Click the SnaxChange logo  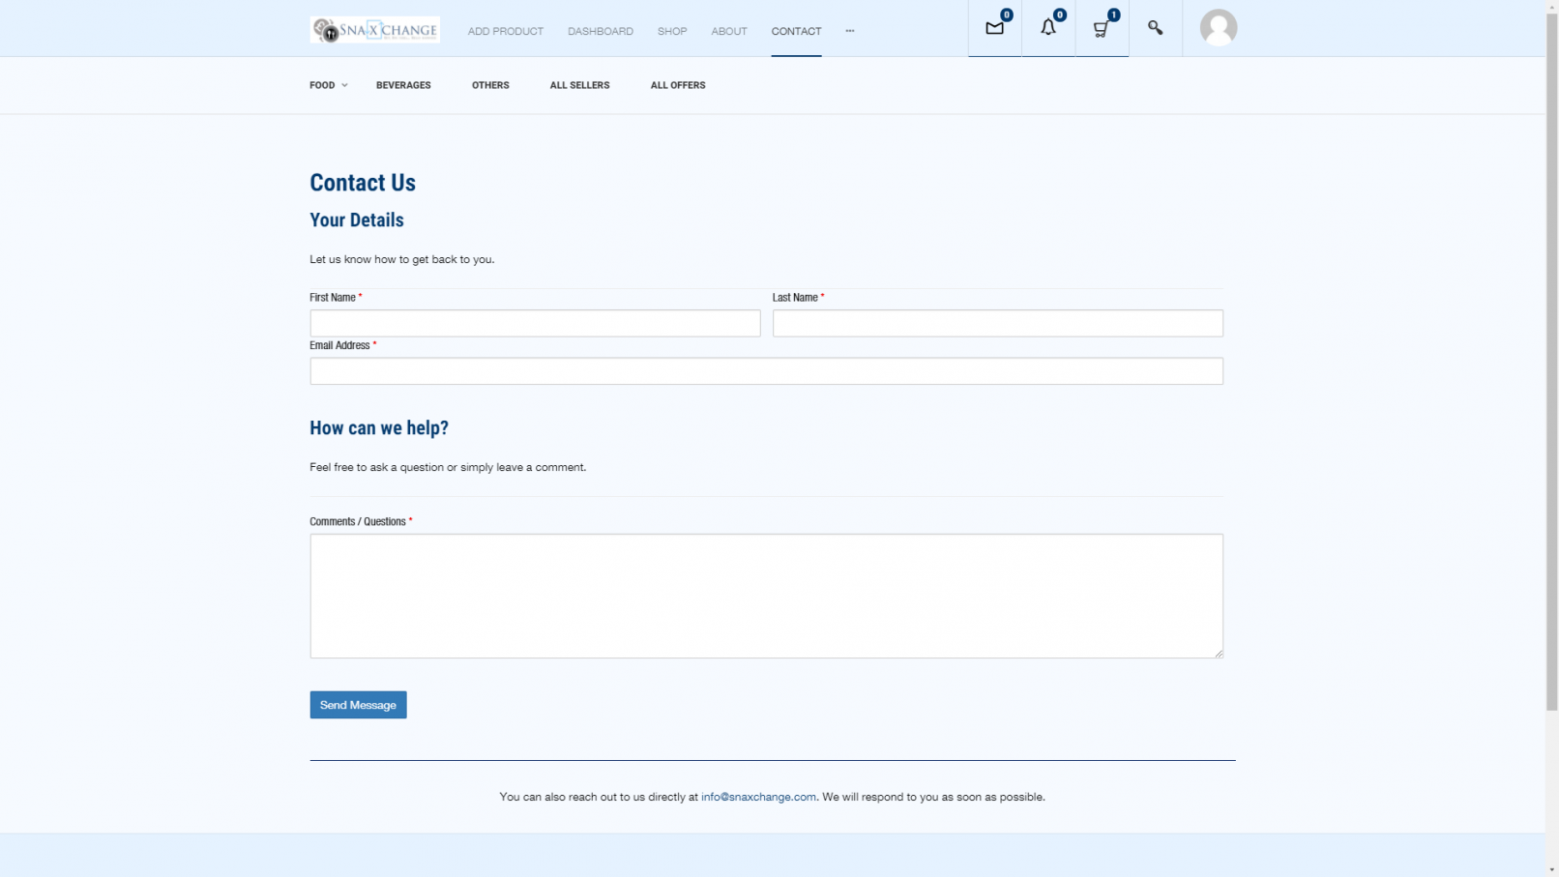click(375, 30)
